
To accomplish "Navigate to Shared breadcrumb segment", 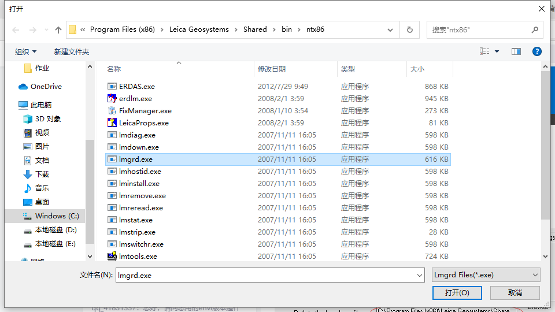I will click(x=255, y=29).
